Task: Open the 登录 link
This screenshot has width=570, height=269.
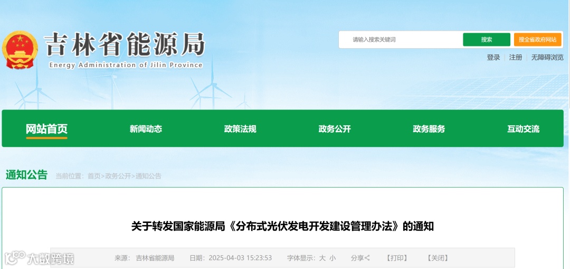Action: pyautogui.click(x=493, y=57)
